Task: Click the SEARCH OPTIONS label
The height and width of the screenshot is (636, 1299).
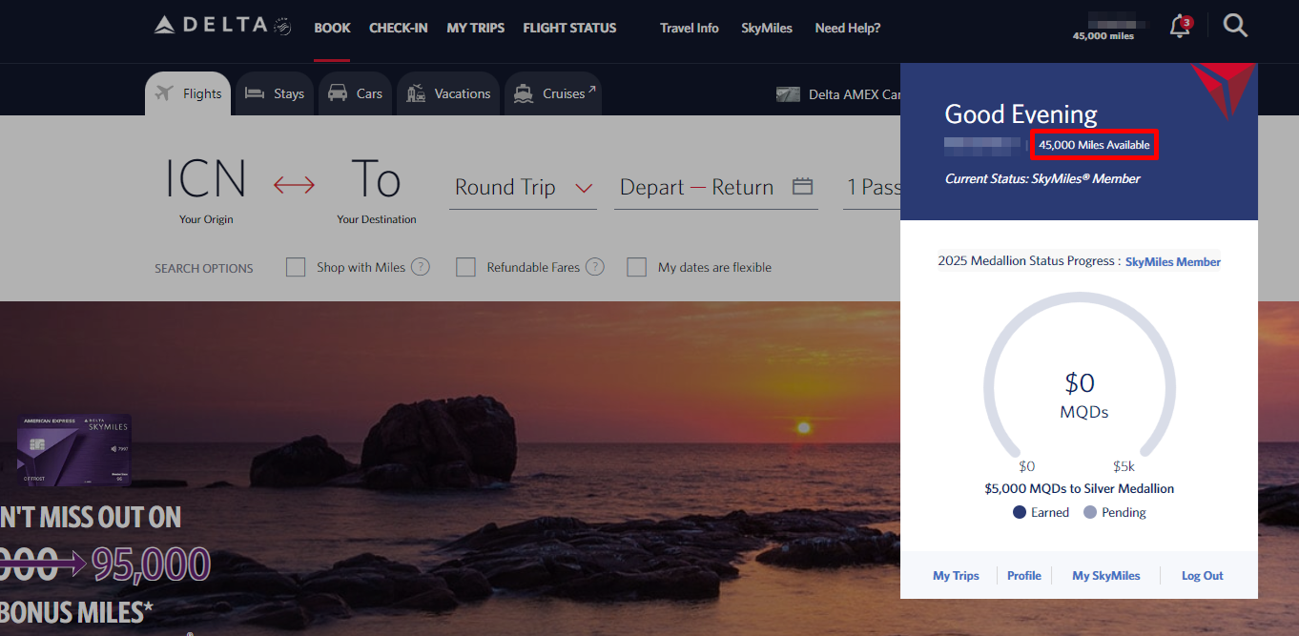Action: (204, 268)
